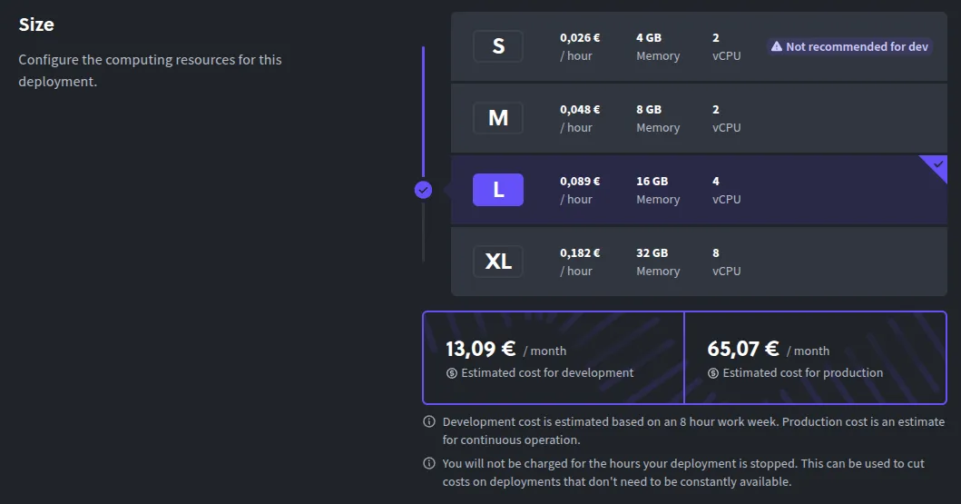The image size is (961, 504).
Task: Click the 0,182 € per hour price
Action: [580, 262]
